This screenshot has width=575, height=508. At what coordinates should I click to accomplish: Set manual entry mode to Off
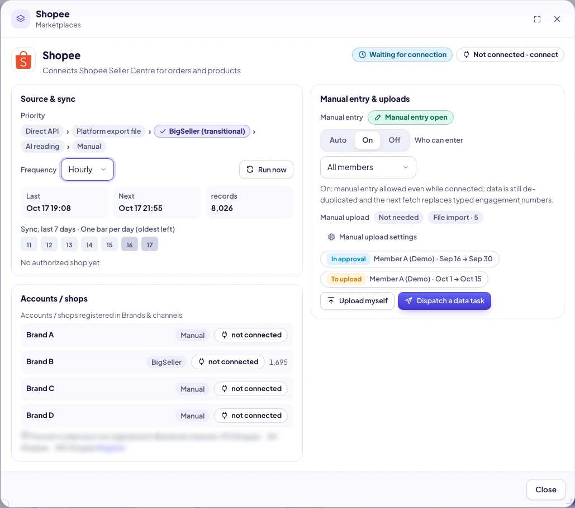394,140
